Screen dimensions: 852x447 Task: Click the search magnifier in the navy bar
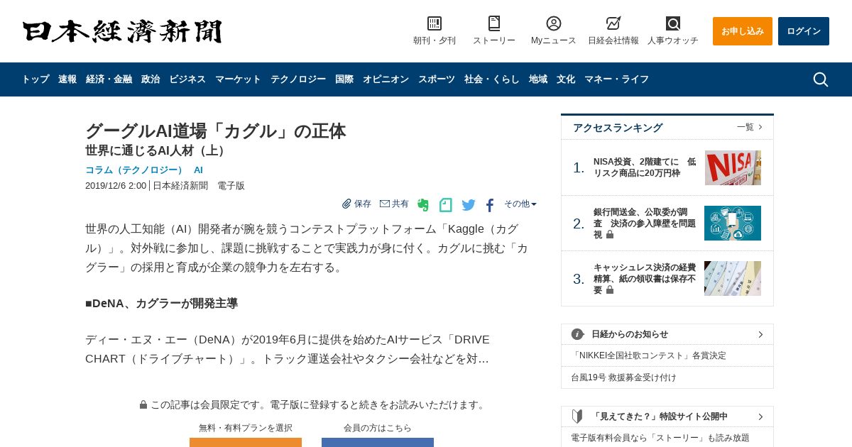tap(821, 79)
